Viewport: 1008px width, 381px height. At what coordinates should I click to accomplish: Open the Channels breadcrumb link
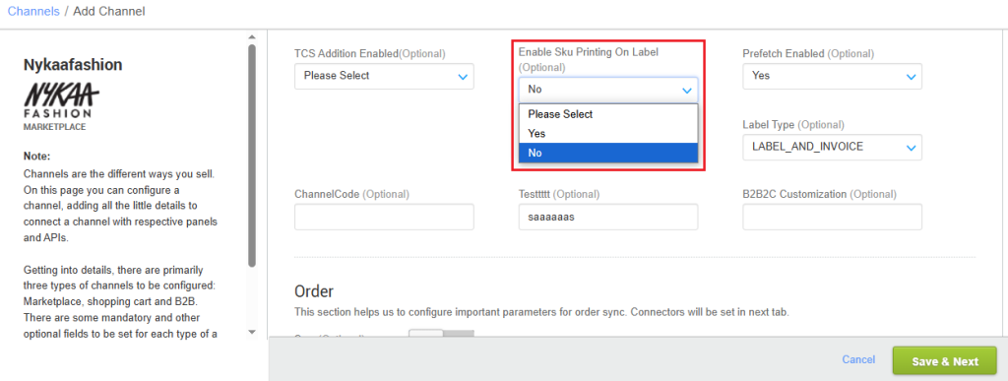pos(33,12)
